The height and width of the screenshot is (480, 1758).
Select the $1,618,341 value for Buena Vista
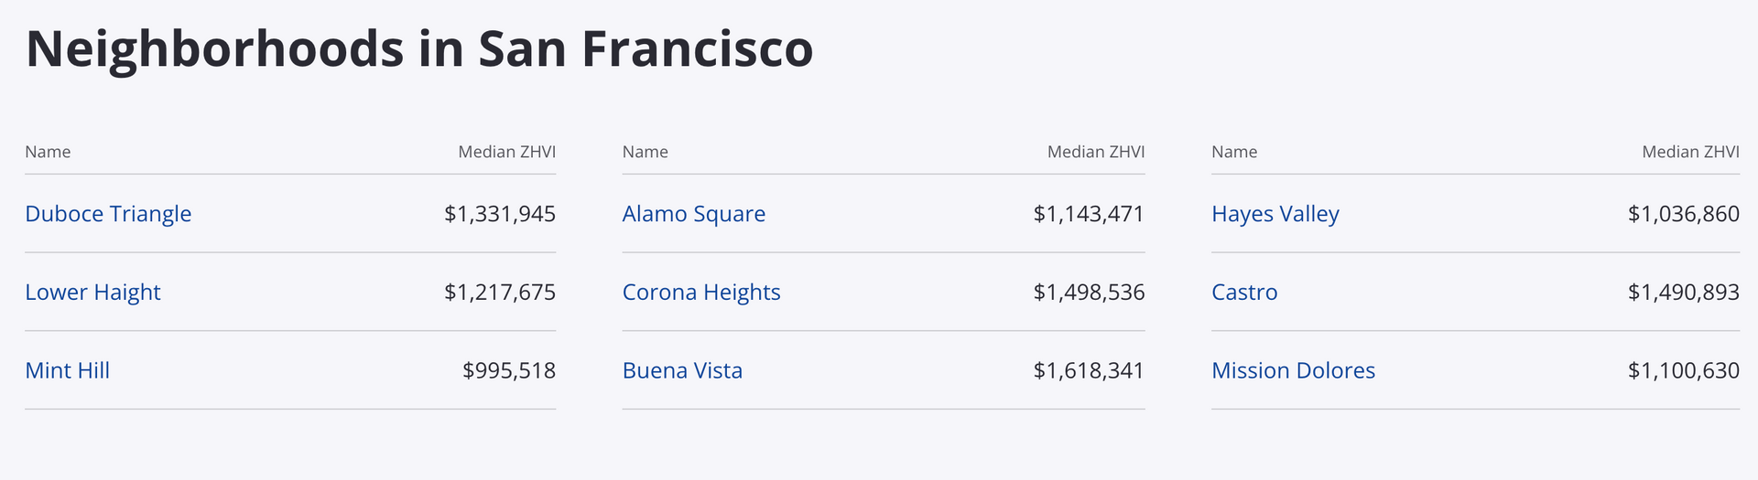point(1089,370)
